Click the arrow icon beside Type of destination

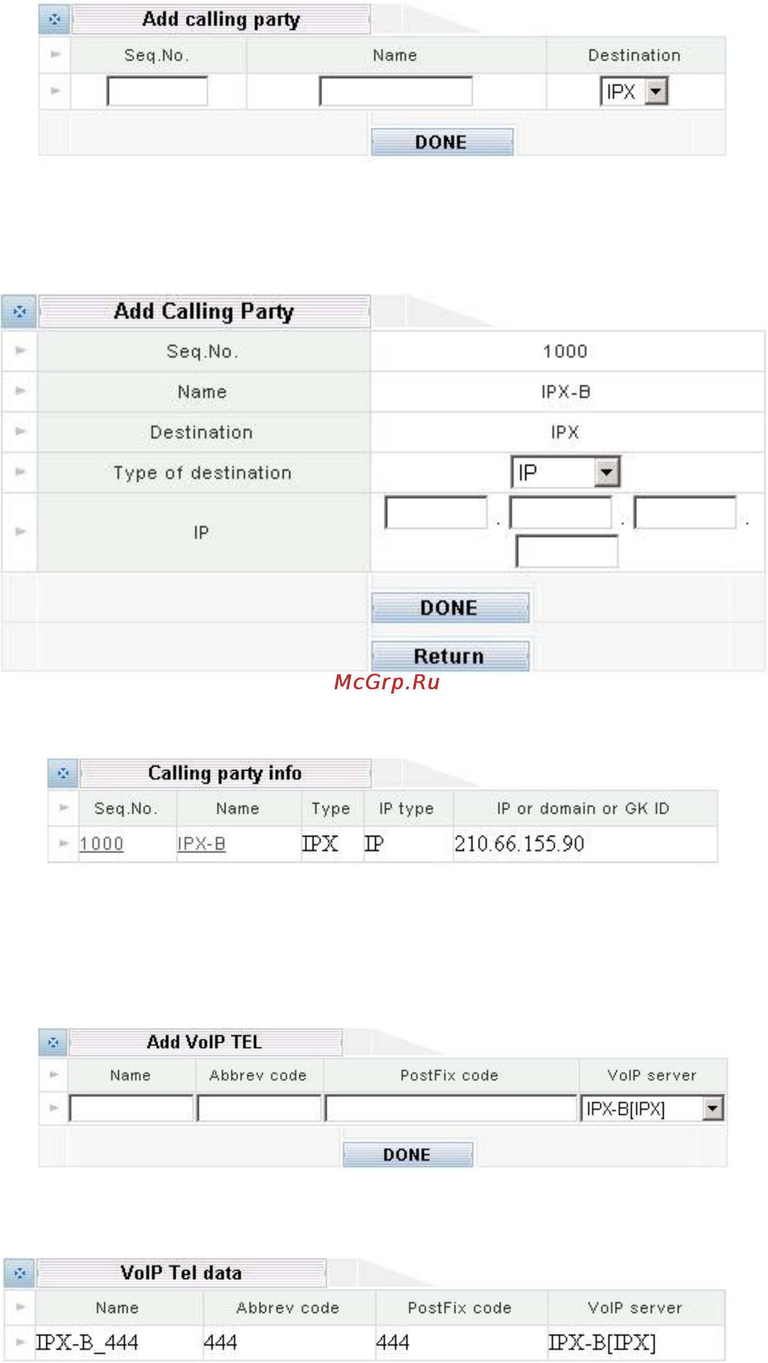[20, 472]
